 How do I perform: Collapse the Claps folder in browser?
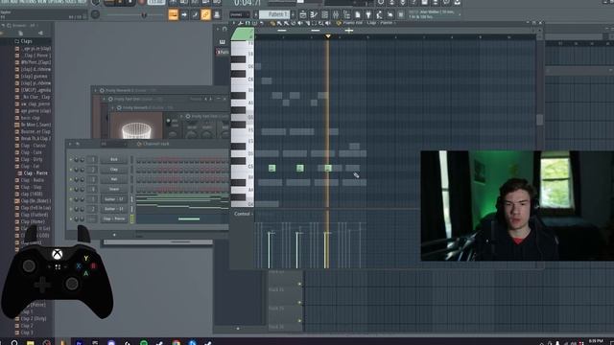[26, 41]
